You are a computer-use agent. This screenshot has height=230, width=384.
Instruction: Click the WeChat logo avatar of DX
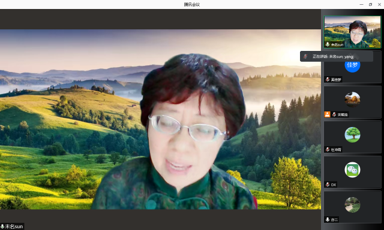[352, 170]
